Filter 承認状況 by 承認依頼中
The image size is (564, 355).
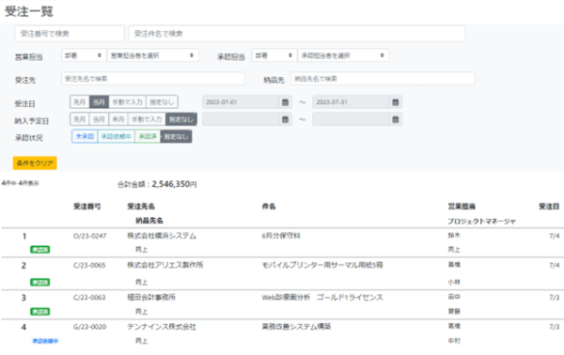tap(117, 136)
